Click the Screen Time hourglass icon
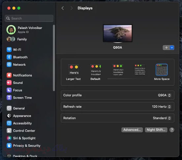Viewport: 182px width, 160px height. click(9, 98)
